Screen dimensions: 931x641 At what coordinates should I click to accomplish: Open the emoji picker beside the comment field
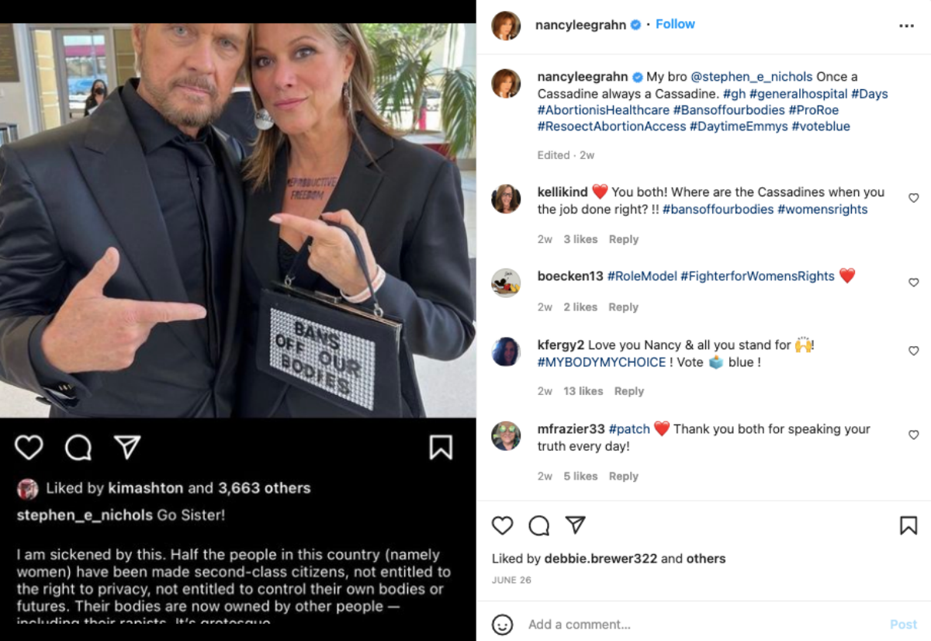pyautogui.click(x=504, y=624)
